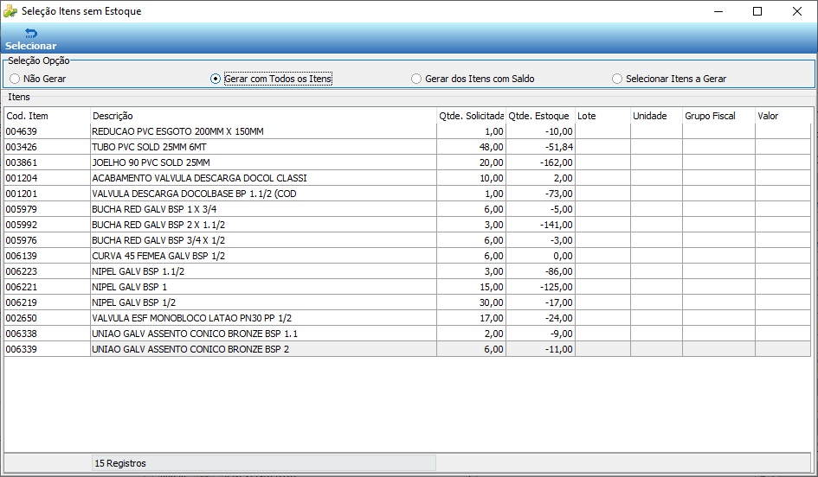818x477 pixels.
Task: Click item code 002650
Action: pos(22,318)
